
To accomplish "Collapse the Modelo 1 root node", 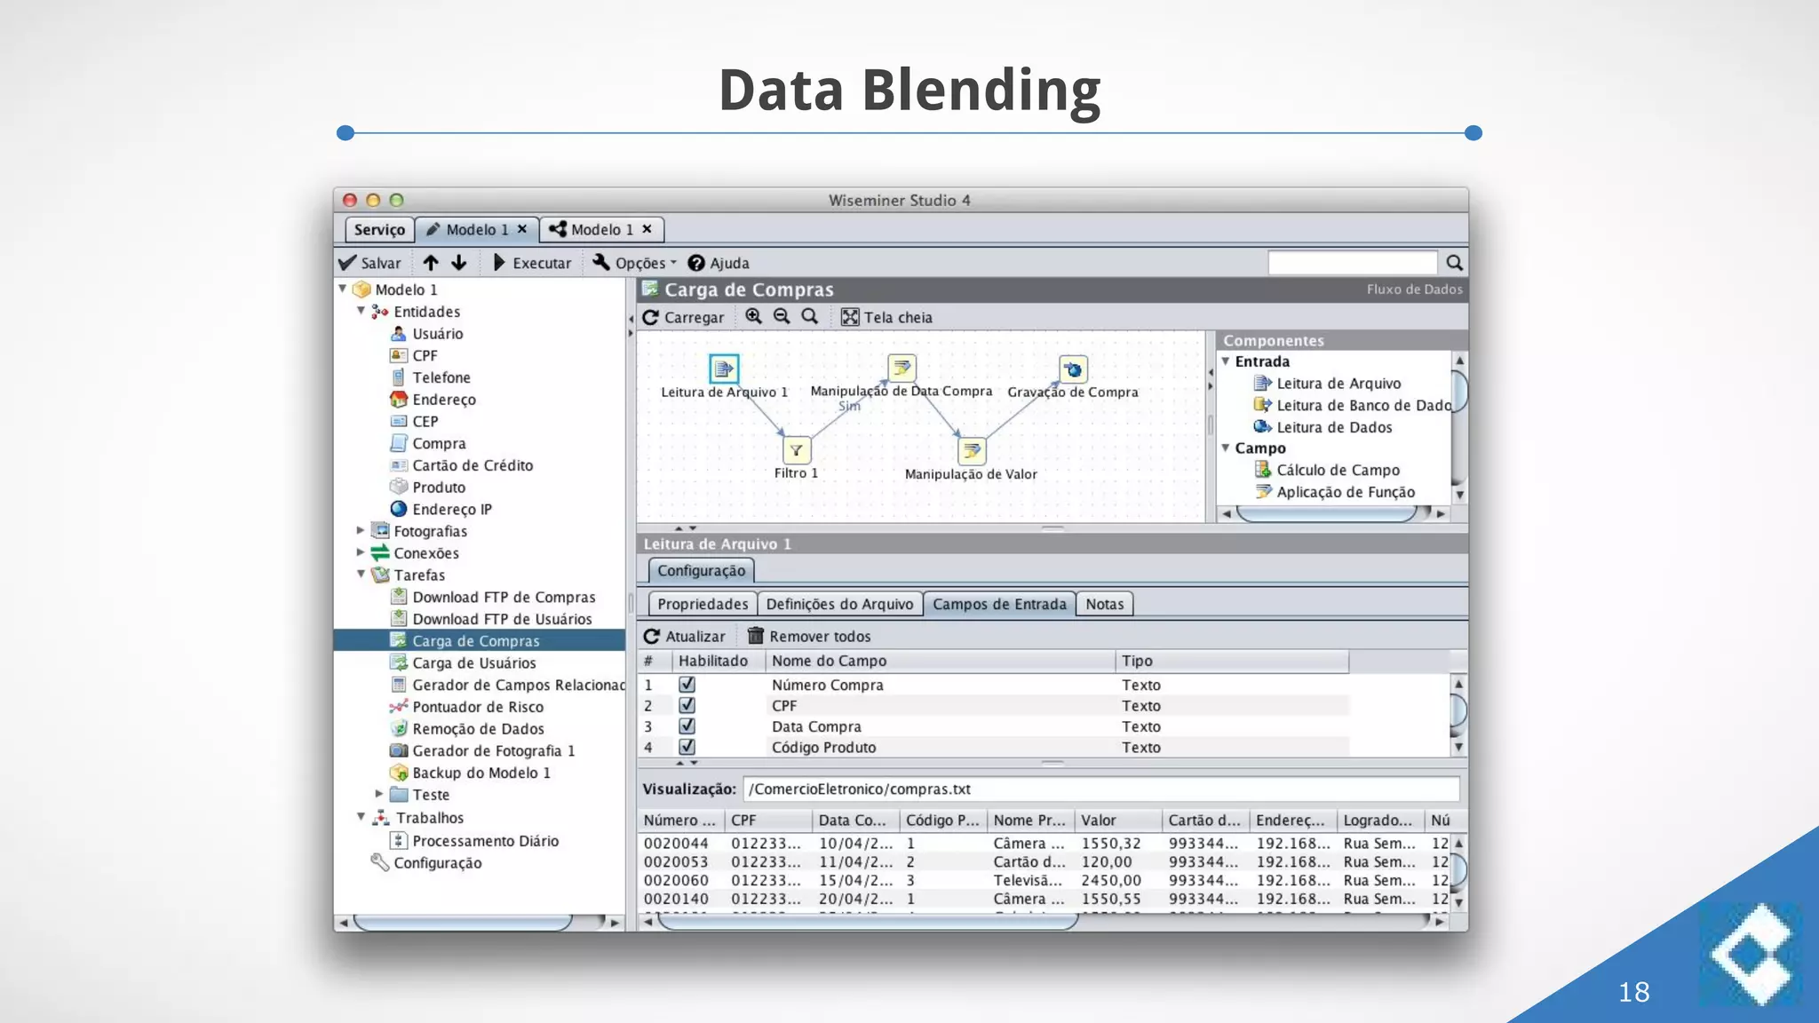I will click(x=343, y=289).
